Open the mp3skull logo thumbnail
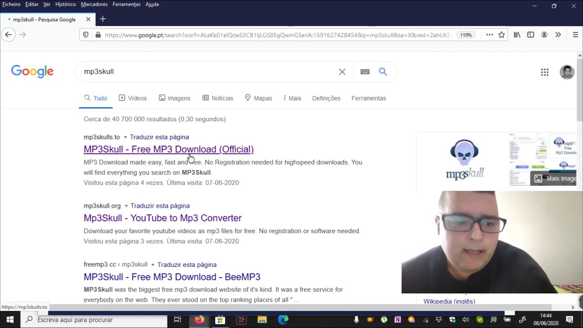 pyautogui.click(x=464, y=159)
